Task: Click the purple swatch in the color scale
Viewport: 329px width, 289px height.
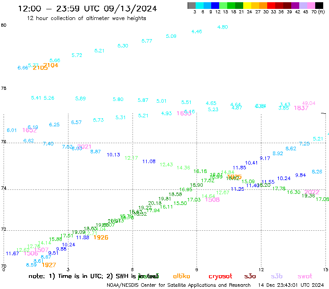Action: pyautogui.click(x=295, y=5)
